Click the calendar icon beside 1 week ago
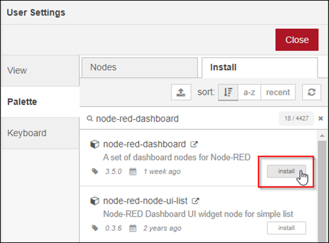The width and height of the screenshot is (329, 243). pos(133,171)
